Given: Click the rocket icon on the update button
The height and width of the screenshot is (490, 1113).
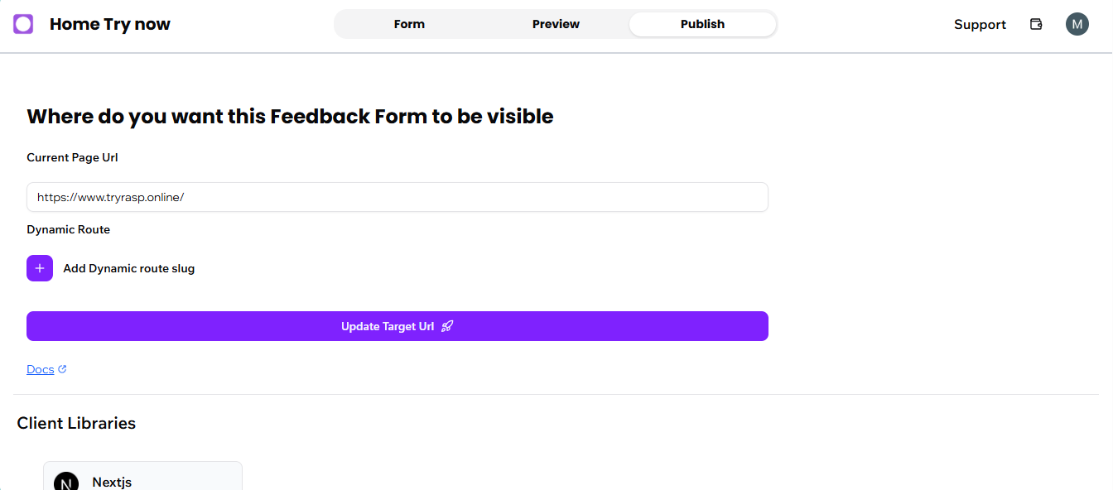Looking at the screenshot, I should tap(447, 326).
